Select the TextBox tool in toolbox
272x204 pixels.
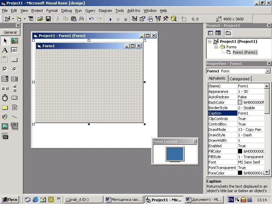(x=14, y=50)
